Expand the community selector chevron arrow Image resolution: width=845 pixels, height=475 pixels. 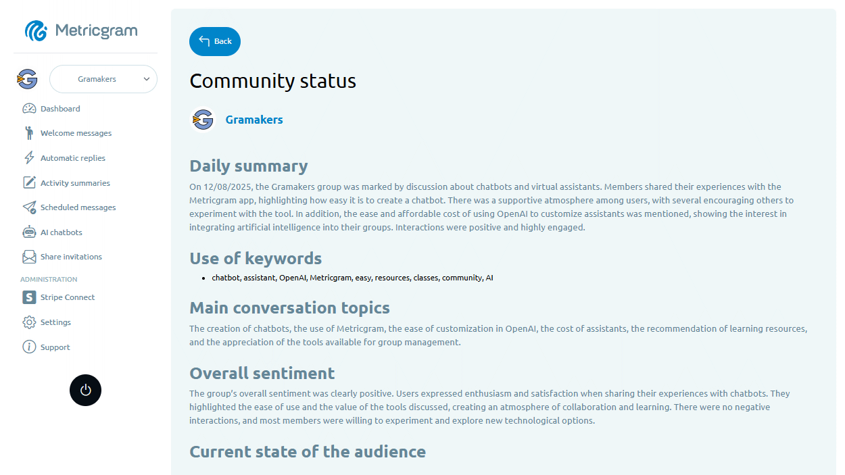147,79
